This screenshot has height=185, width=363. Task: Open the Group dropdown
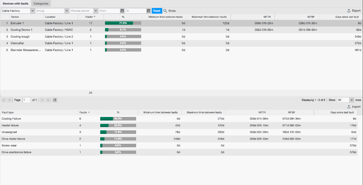pos(66,11)
